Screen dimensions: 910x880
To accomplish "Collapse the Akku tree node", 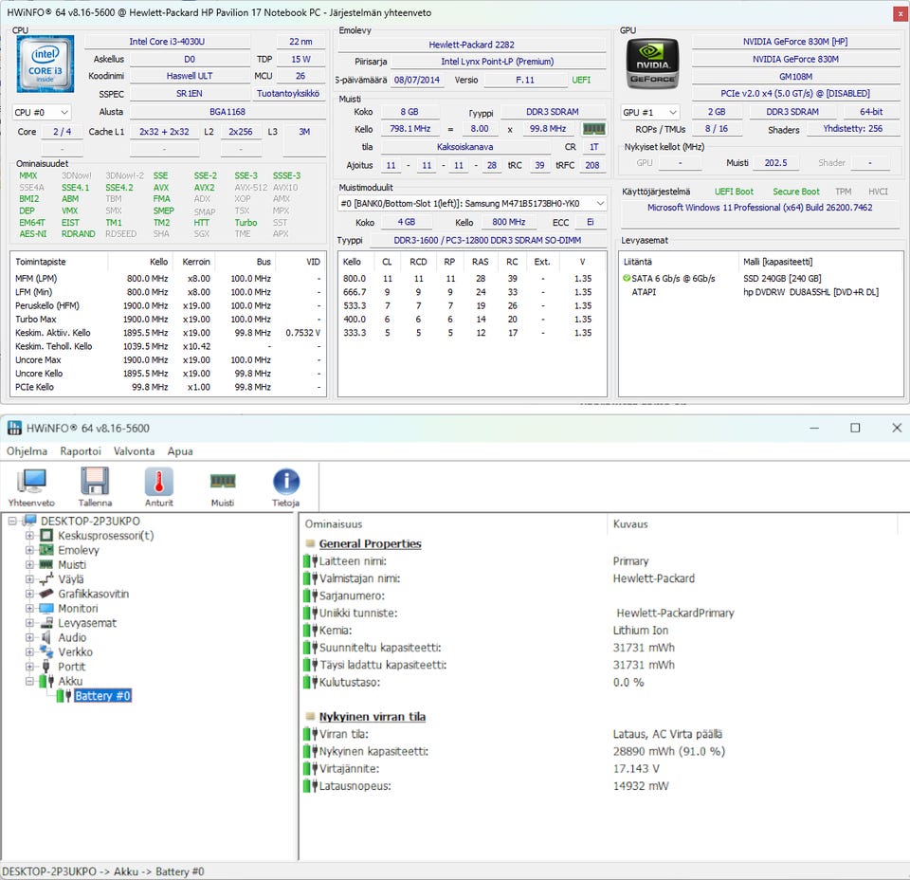I will [29, 682].
